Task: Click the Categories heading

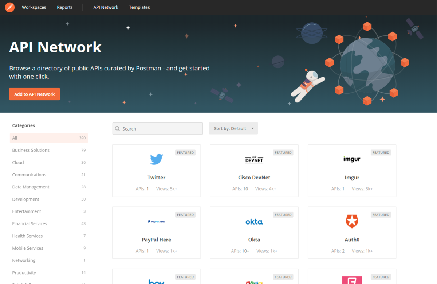Action: pos(24,125)
